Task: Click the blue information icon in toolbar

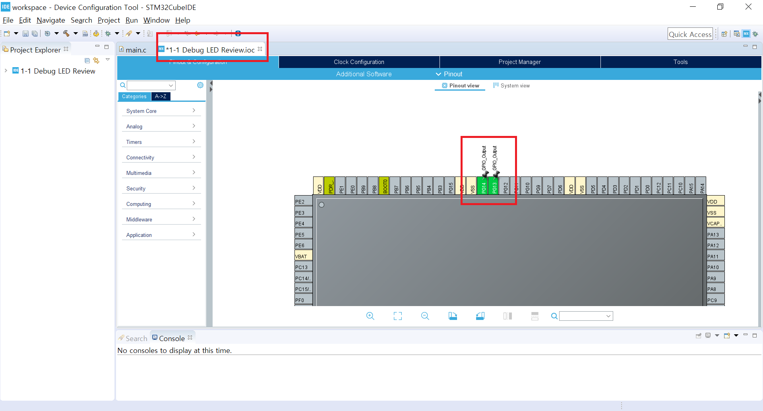Action: (238, 34)
